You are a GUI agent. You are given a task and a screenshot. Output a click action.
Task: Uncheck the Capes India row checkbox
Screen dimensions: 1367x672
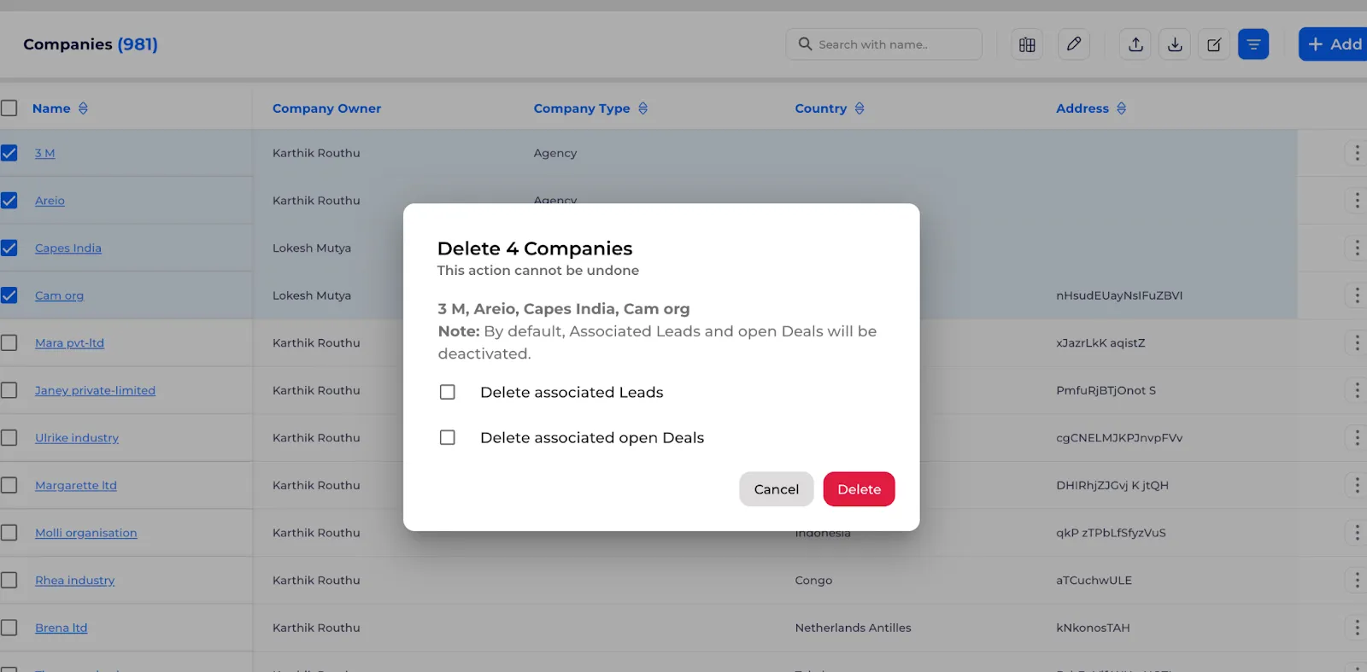9,248
